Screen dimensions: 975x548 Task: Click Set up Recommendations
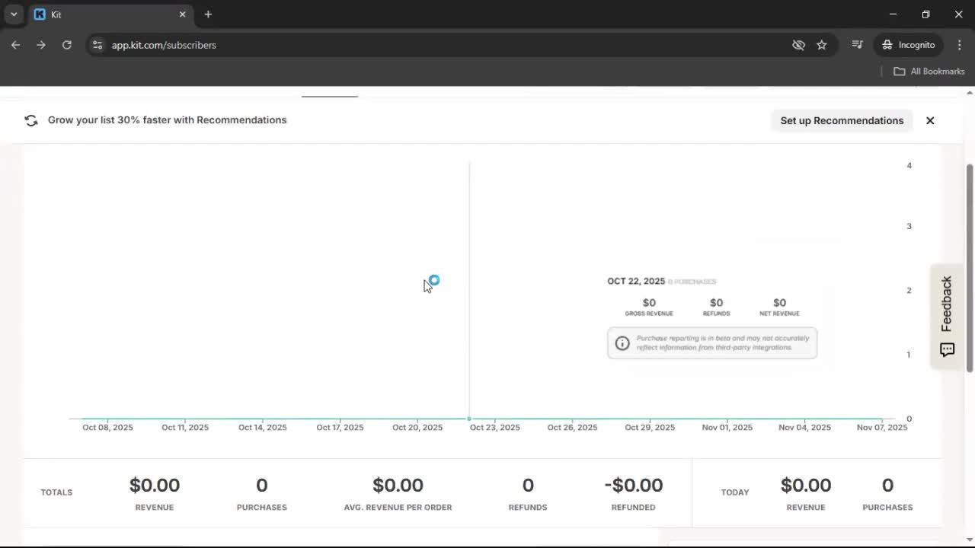[842, 120]
